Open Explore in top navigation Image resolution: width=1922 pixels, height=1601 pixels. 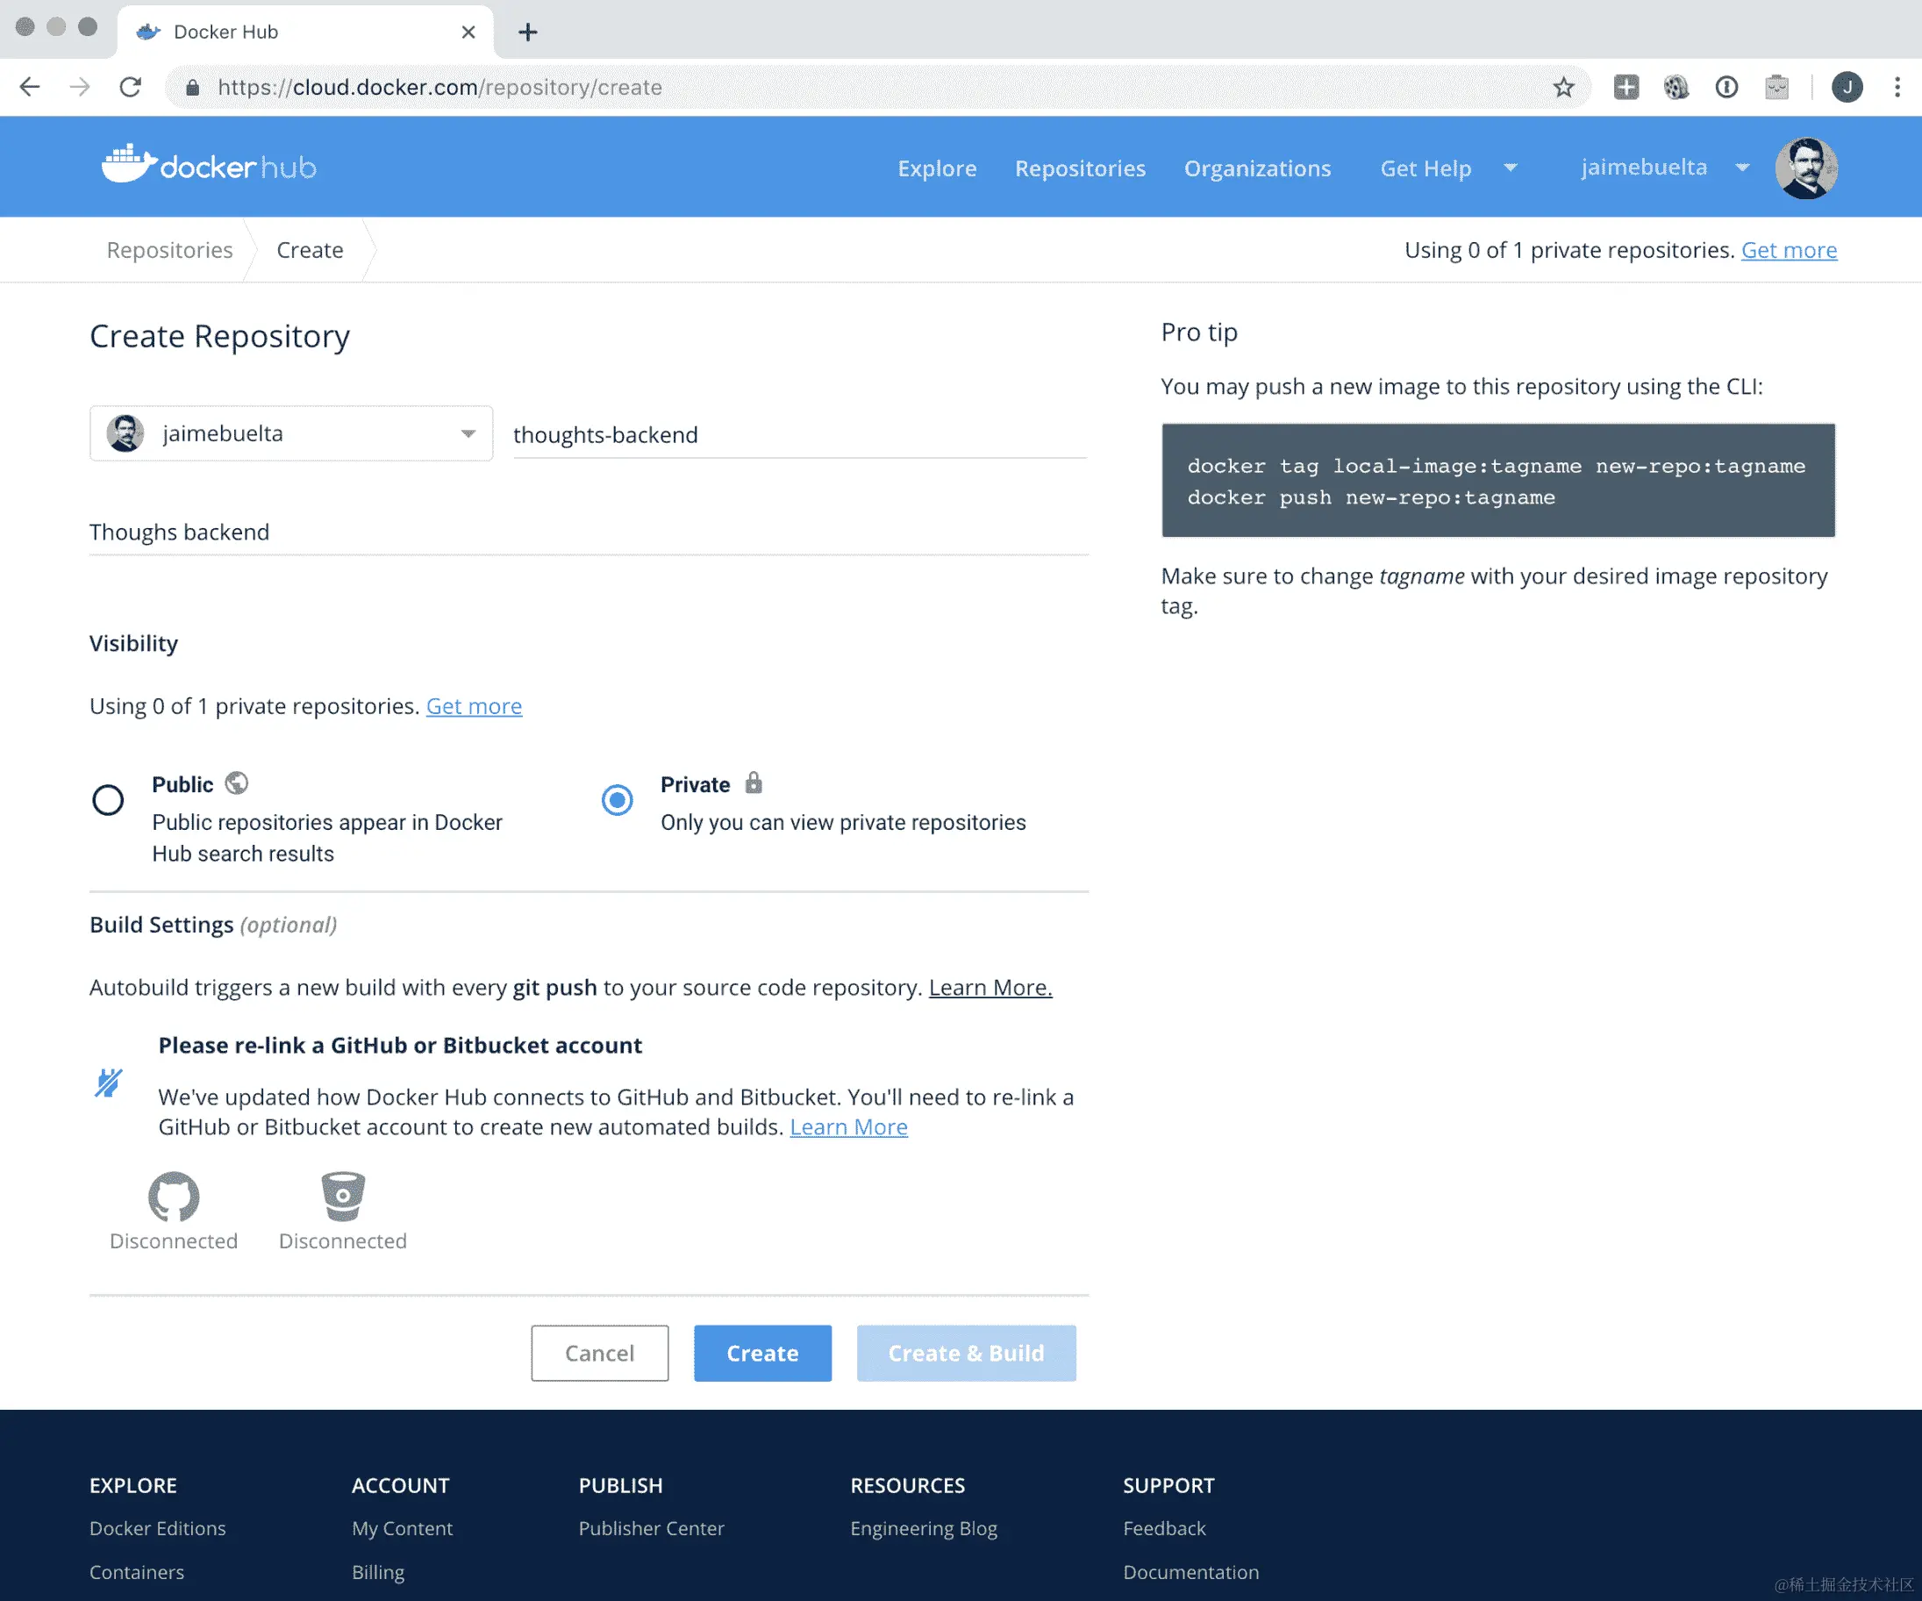pyautogui.click(x=936, y=168)
